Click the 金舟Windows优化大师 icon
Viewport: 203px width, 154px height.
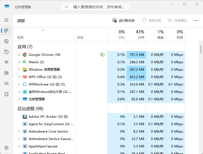click(25, 92)
